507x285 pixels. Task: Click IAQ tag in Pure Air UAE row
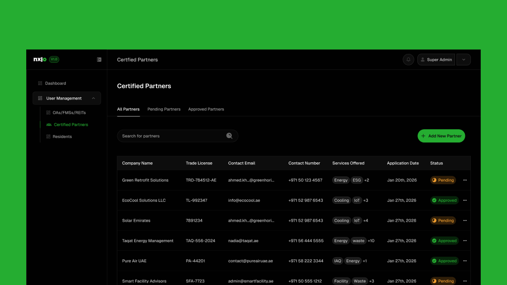pos(338,261)
